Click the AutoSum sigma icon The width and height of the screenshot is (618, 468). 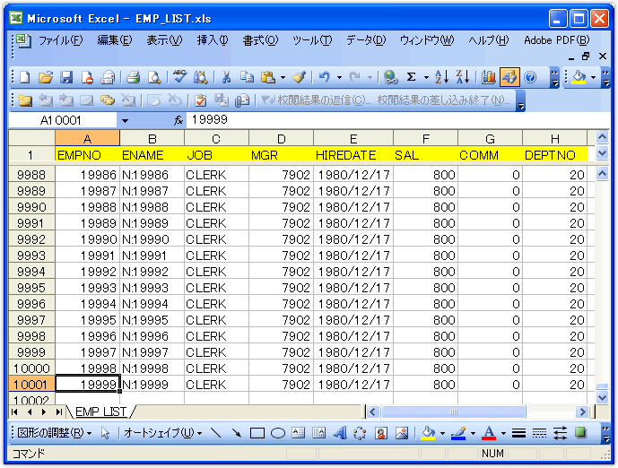pos(412,78)
